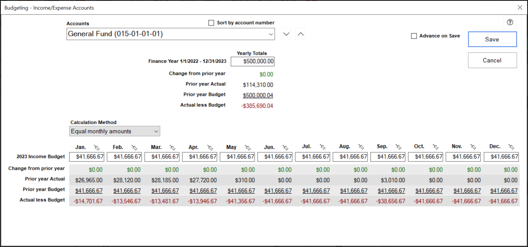Go to previous account with up chevron
The image size is (528, 247).
click(x=301, y=34)
